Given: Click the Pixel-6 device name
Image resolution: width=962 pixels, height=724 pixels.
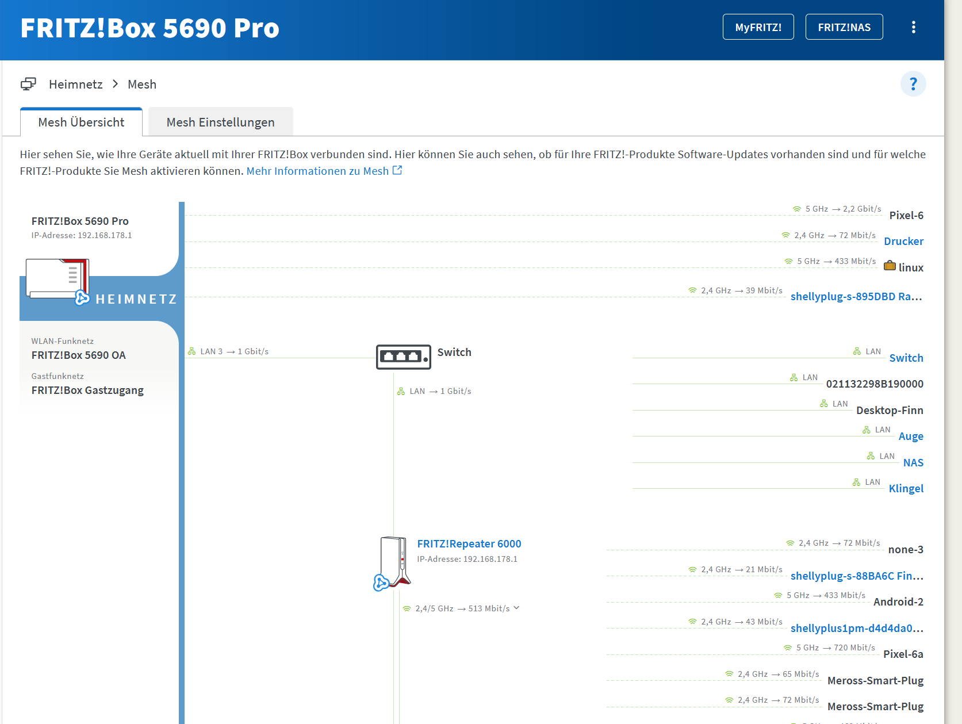Looking at the screenshot, I should click(906, 215).
